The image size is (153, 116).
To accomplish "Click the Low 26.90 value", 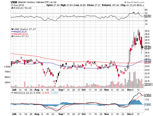I will (79, 5).
